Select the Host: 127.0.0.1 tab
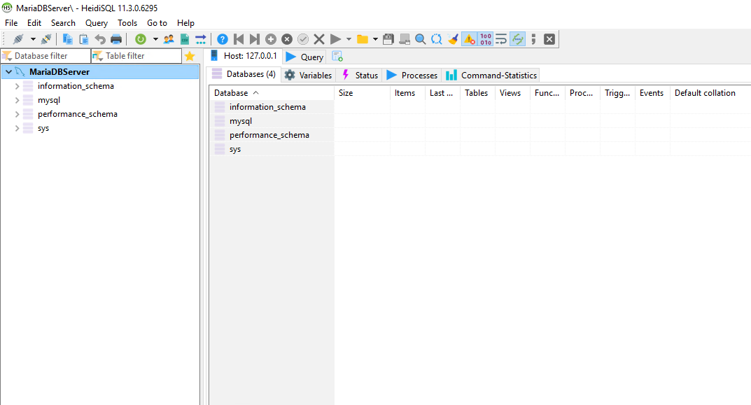The image size is (751, 405). (x=244, y=56)
